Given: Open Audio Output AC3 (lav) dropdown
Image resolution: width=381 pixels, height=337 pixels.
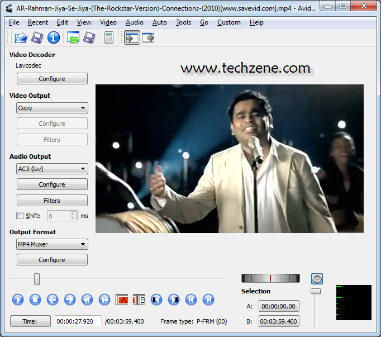Looking at the screenshot, I should [x=53, y=169].
